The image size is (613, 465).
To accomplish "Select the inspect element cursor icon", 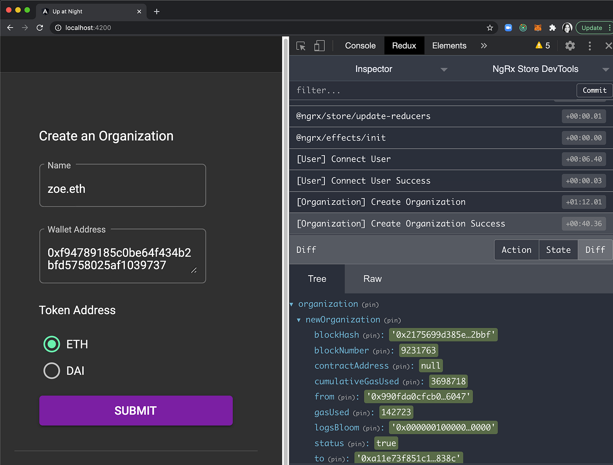I will tap(301, 46).
